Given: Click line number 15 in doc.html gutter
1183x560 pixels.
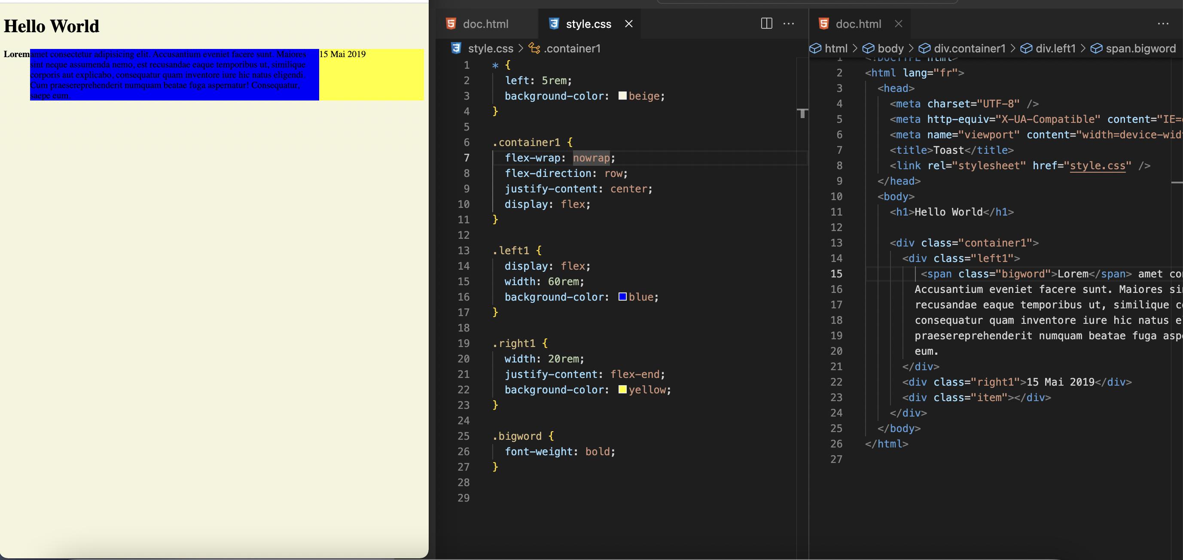Looking at the screenshot, I should (836, 274).
